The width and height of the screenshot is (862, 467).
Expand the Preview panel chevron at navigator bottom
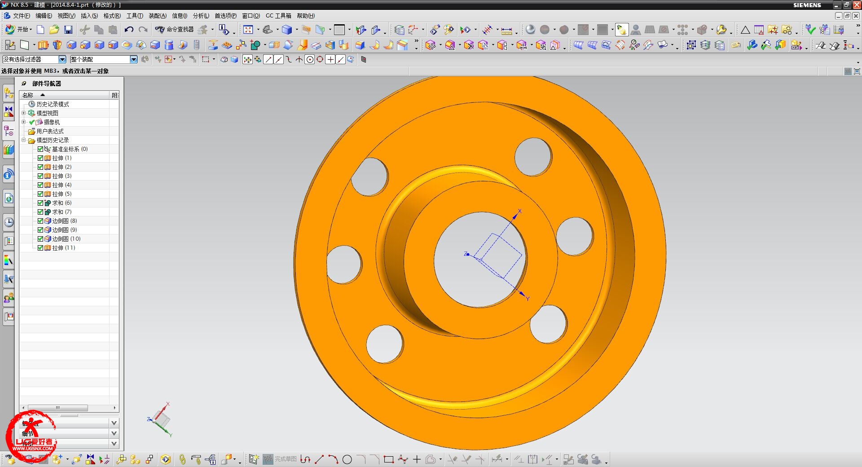tap(114, 444)
